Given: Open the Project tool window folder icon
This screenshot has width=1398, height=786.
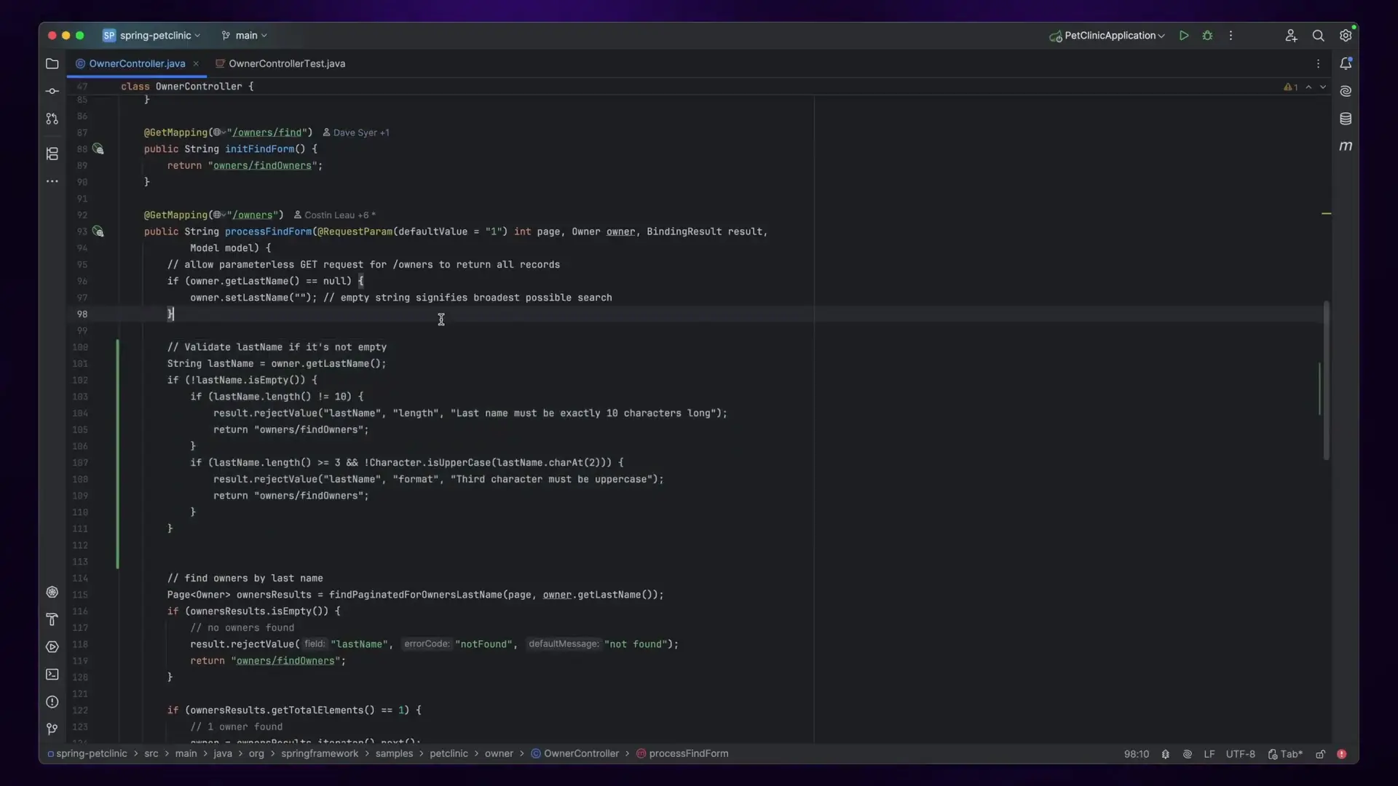Looking at the screenshot, I should click(x=52, y=64).
